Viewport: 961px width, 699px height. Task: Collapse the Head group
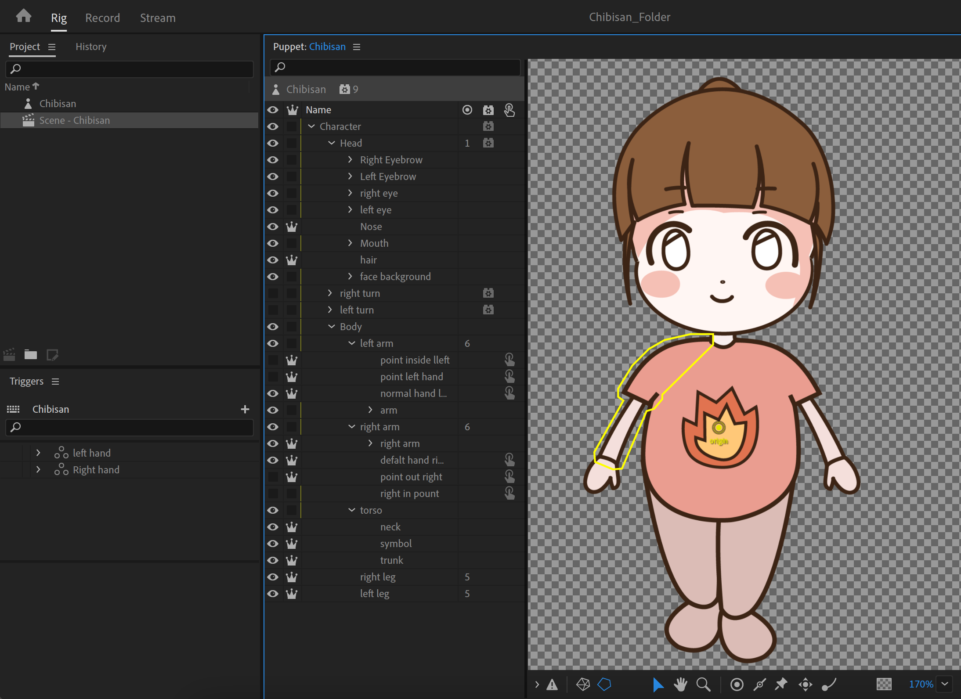(x=332, y=143)
